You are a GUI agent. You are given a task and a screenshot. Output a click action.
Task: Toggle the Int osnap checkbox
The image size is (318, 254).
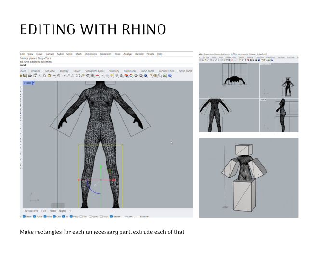click(x=64, y=216)
